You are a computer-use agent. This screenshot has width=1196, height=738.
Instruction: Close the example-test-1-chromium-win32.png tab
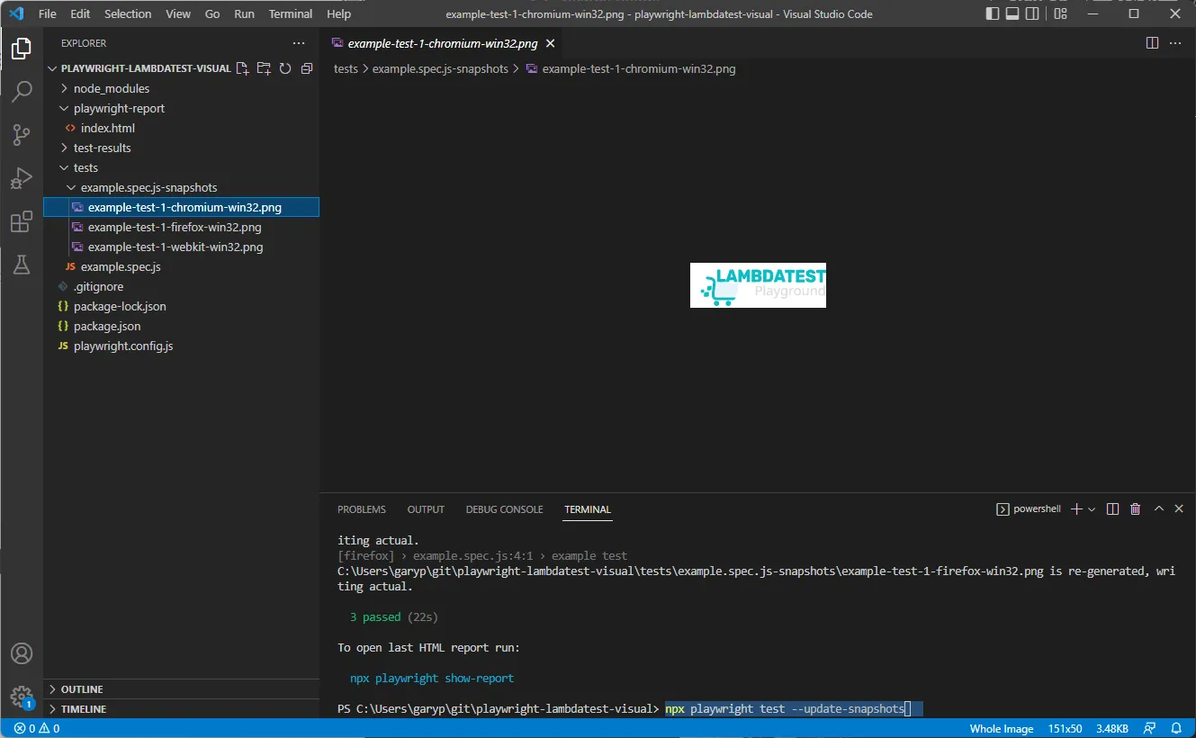[x=551, y=43]
